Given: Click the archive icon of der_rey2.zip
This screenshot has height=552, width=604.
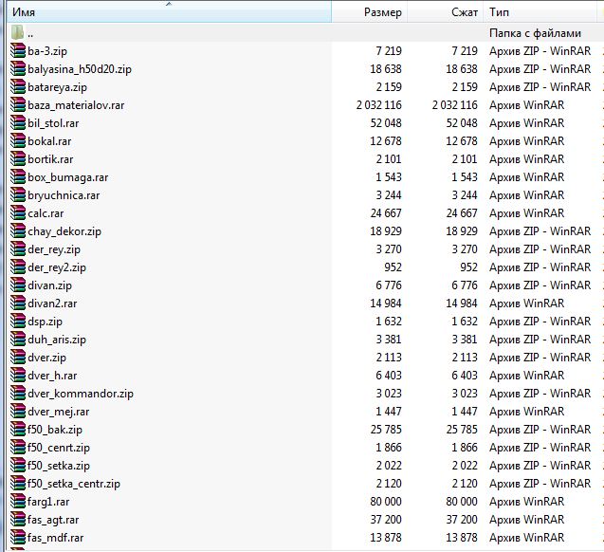Looking at the screenshot, I should tap(18, 267).
